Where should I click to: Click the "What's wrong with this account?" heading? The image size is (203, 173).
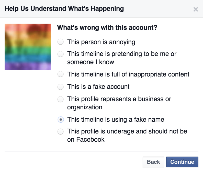tap(107, 28)
